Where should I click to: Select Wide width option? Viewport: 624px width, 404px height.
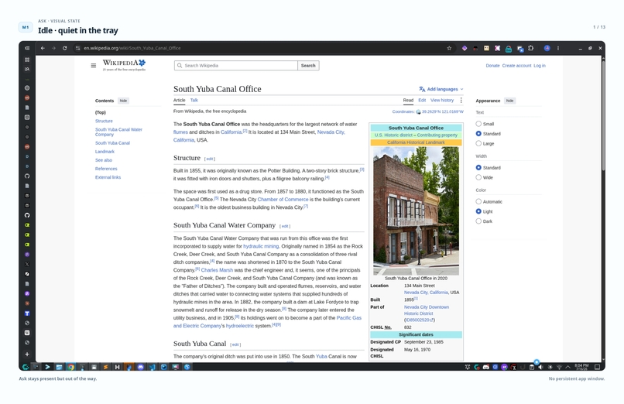[478, 177]
